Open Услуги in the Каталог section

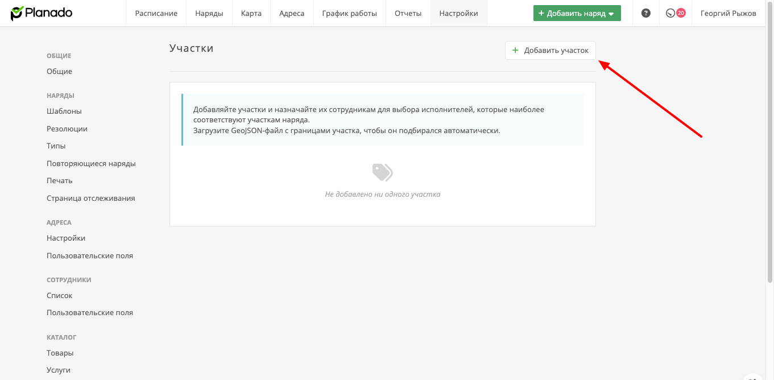[x=59, y=370]
